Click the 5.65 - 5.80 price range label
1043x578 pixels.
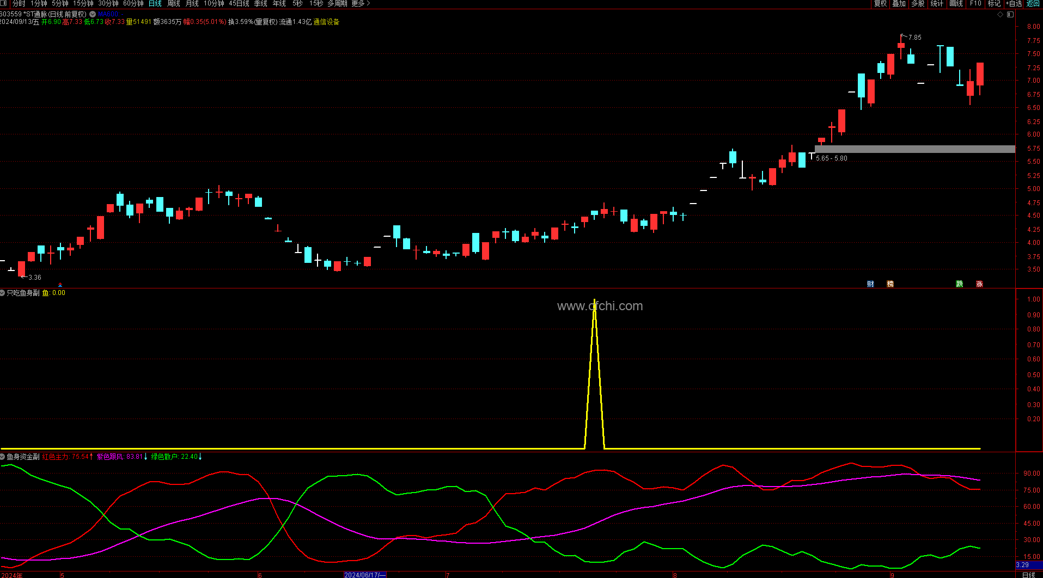832,158
